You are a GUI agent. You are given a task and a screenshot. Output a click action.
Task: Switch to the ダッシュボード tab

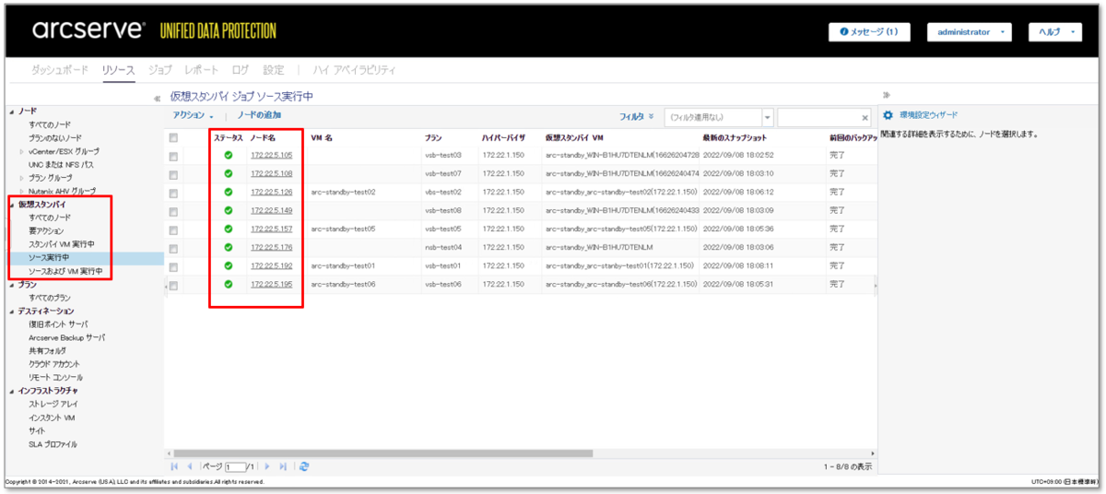click(61, 70)
